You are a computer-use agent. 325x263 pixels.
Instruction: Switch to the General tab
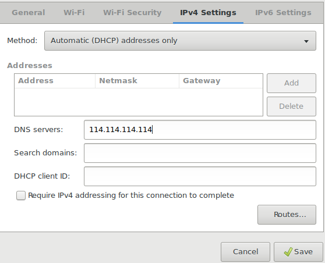[29, 13]
